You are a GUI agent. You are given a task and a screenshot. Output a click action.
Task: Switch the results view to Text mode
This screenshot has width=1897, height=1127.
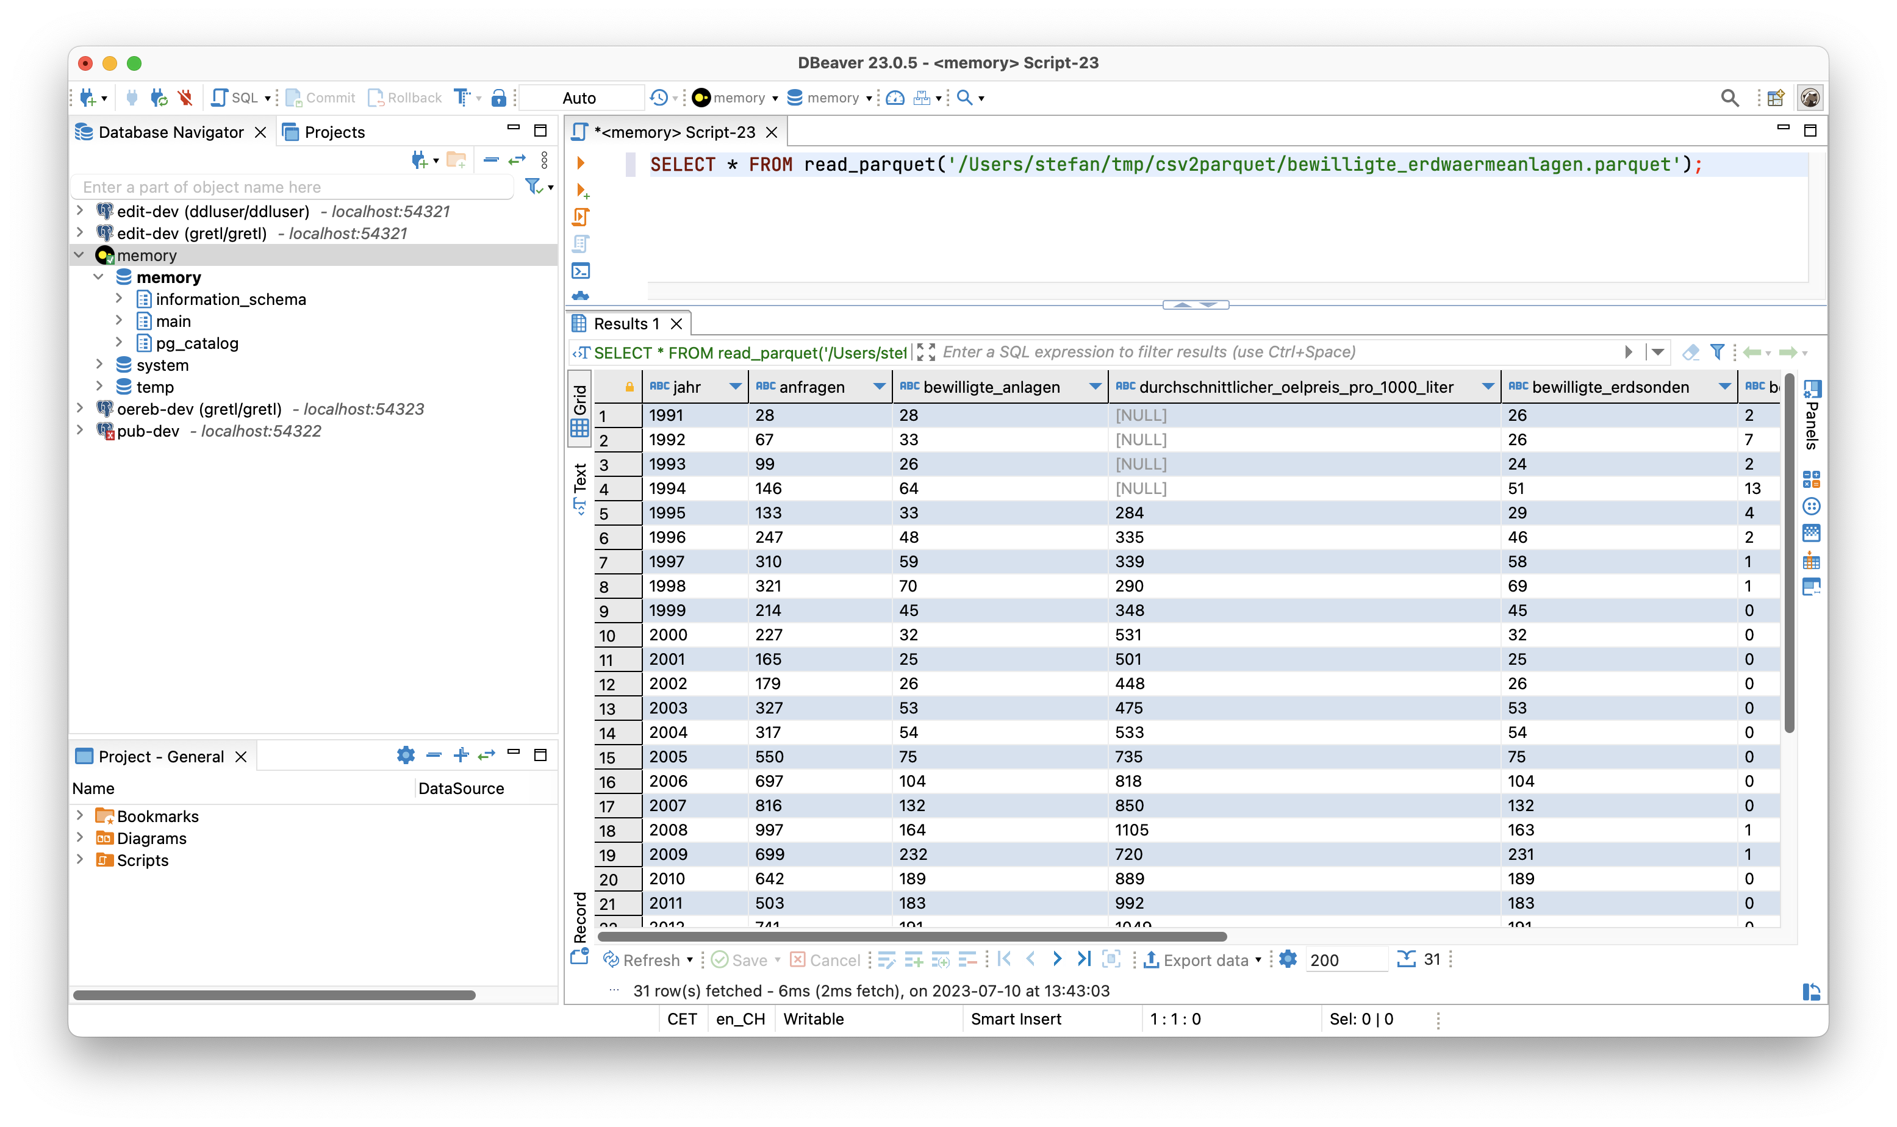579,489
